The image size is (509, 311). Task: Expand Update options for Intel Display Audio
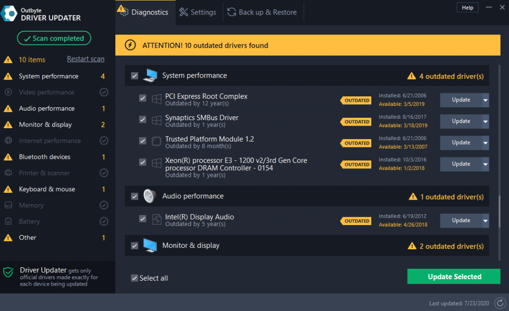pyautogui.click(x=485, y=221)
